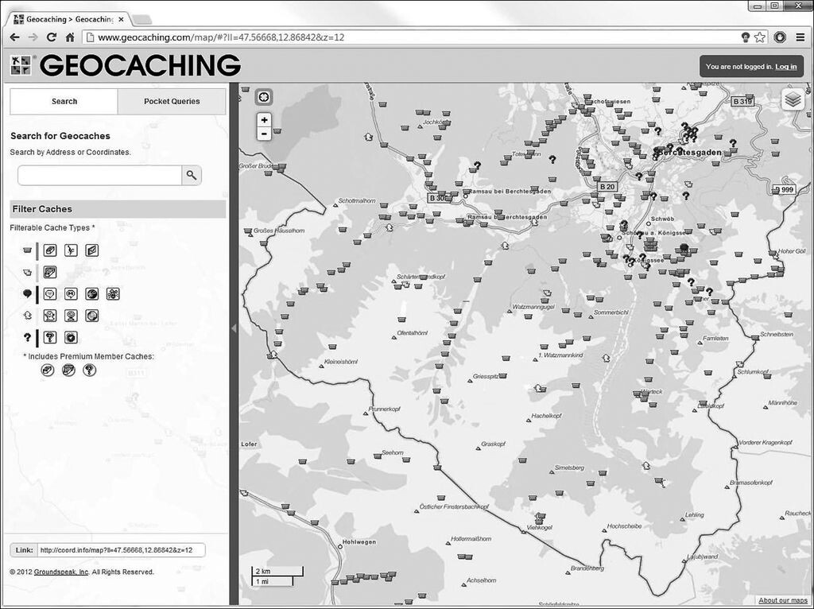Toggle the multi-cache group marker

click(x=28, y=272)
